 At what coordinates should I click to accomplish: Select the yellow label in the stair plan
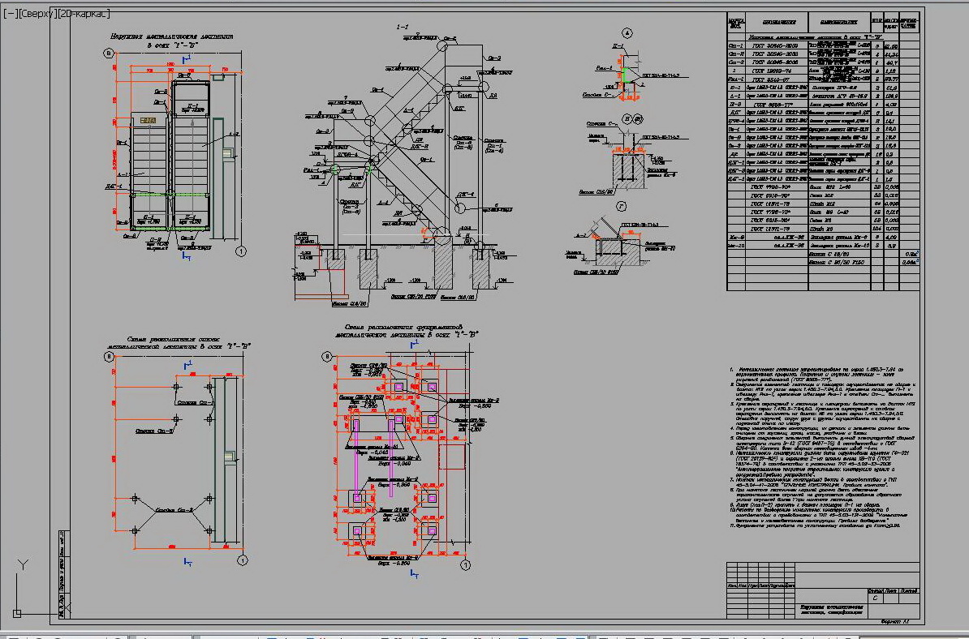148,121
